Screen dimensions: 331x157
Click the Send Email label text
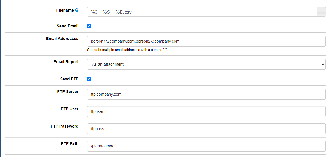[67, 26]
